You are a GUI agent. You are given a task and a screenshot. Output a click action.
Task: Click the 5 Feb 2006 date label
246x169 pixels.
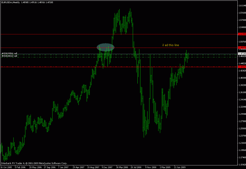click(20, 167)
